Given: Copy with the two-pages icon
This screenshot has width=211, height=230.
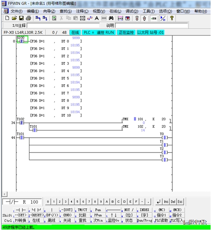Looking at the screenshot, I should coord(68,18).
